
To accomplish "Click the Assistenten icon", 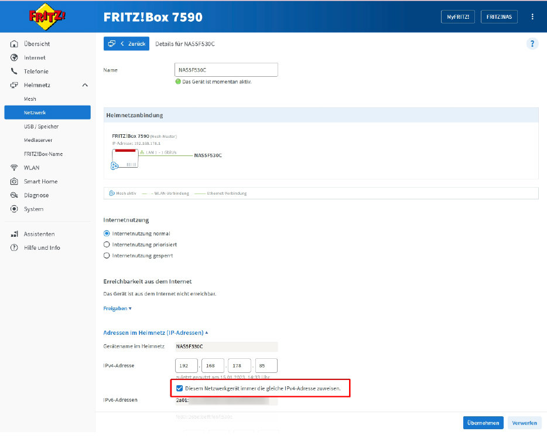I will click(x=14, y=235).
